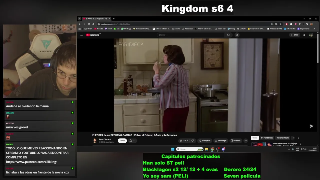Toggle the subscription notification bell
The width and height of the screenshot is (320, 180).
coord(130,141)
